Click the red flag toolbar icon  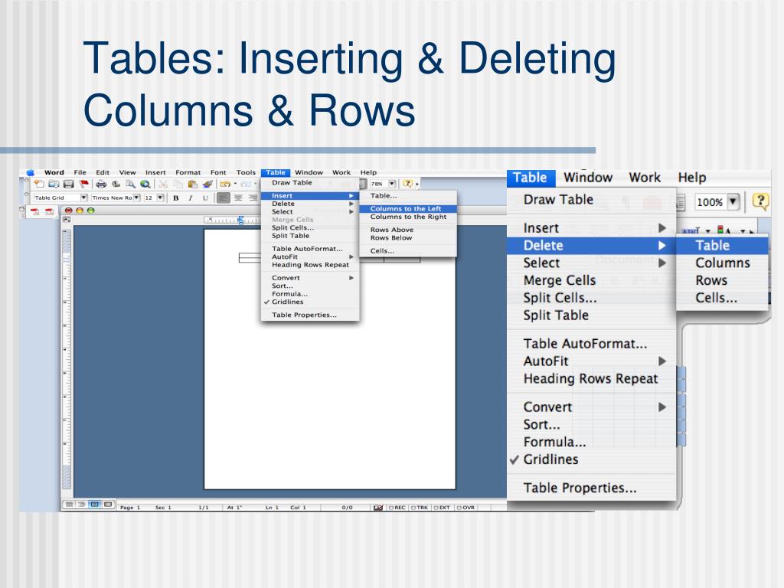[x=83, y=184]
